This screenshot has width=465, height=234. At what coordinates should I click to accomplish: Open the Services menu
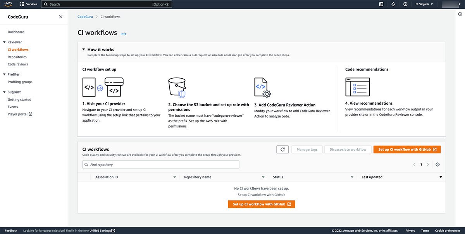pyautogui.click(x=29, y=4)
